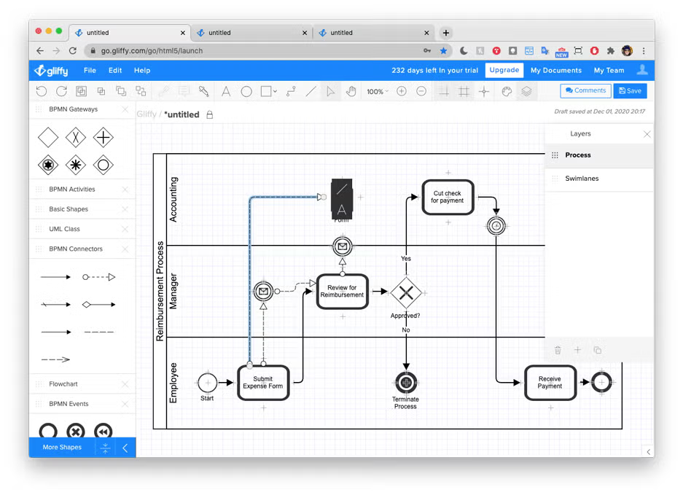Expand the BPMN Activities shape section

72,189
